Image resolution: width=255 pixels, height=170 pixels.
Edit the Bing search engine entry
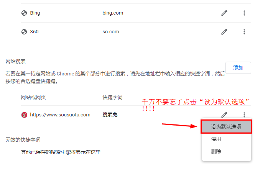(224, 13)
